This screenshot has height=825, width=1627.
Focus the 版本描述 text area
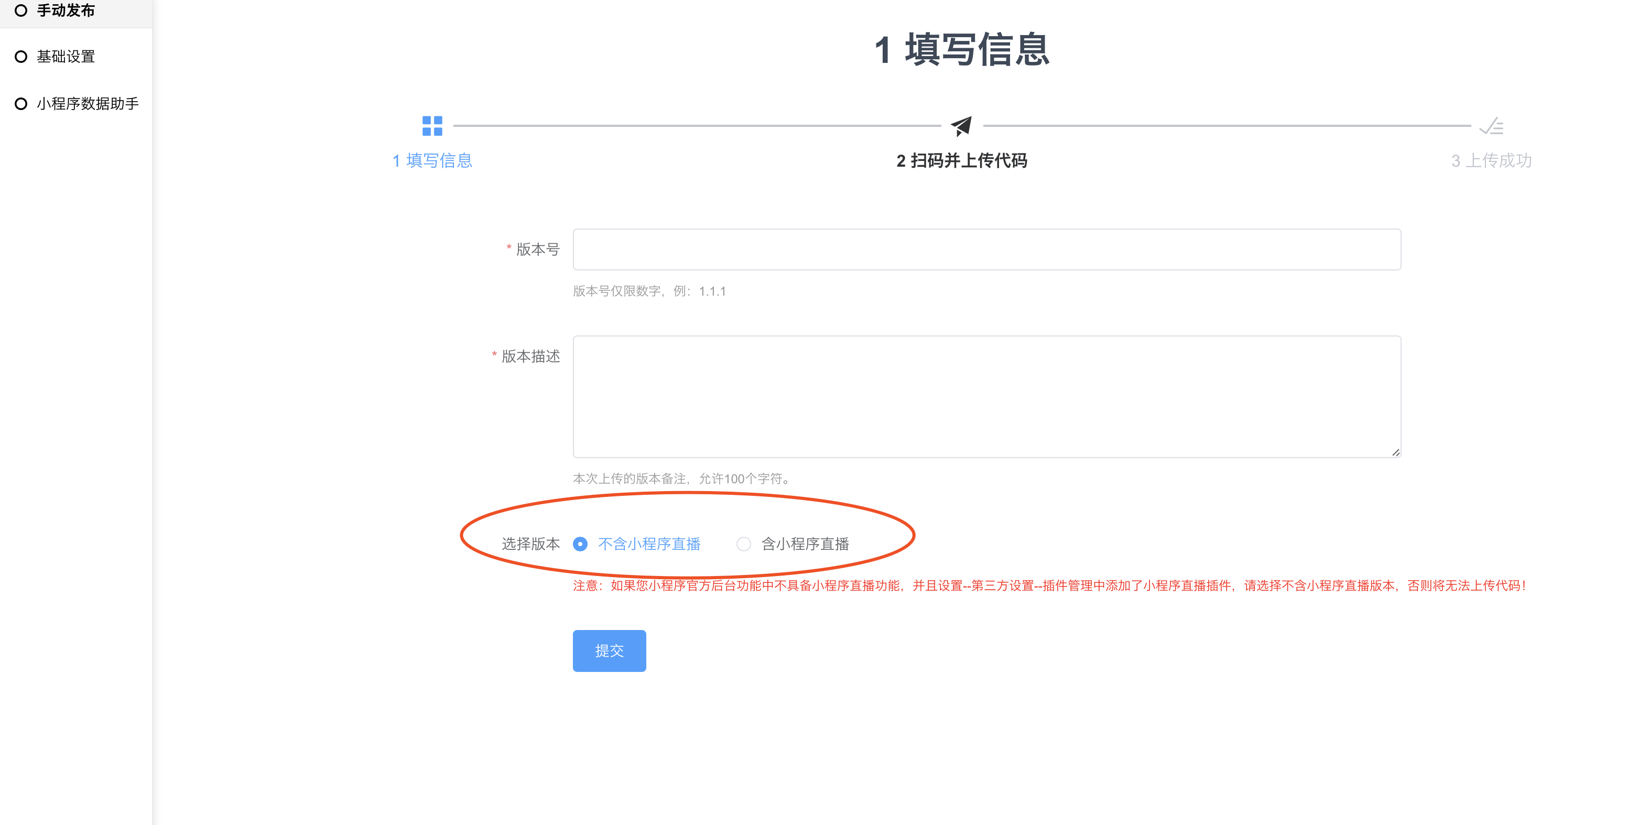(986, 396)
